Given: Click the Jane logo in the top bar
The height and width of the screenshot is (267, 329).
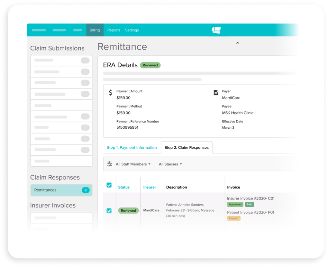Looking at the screenshot, I should (x=215, y=30).
